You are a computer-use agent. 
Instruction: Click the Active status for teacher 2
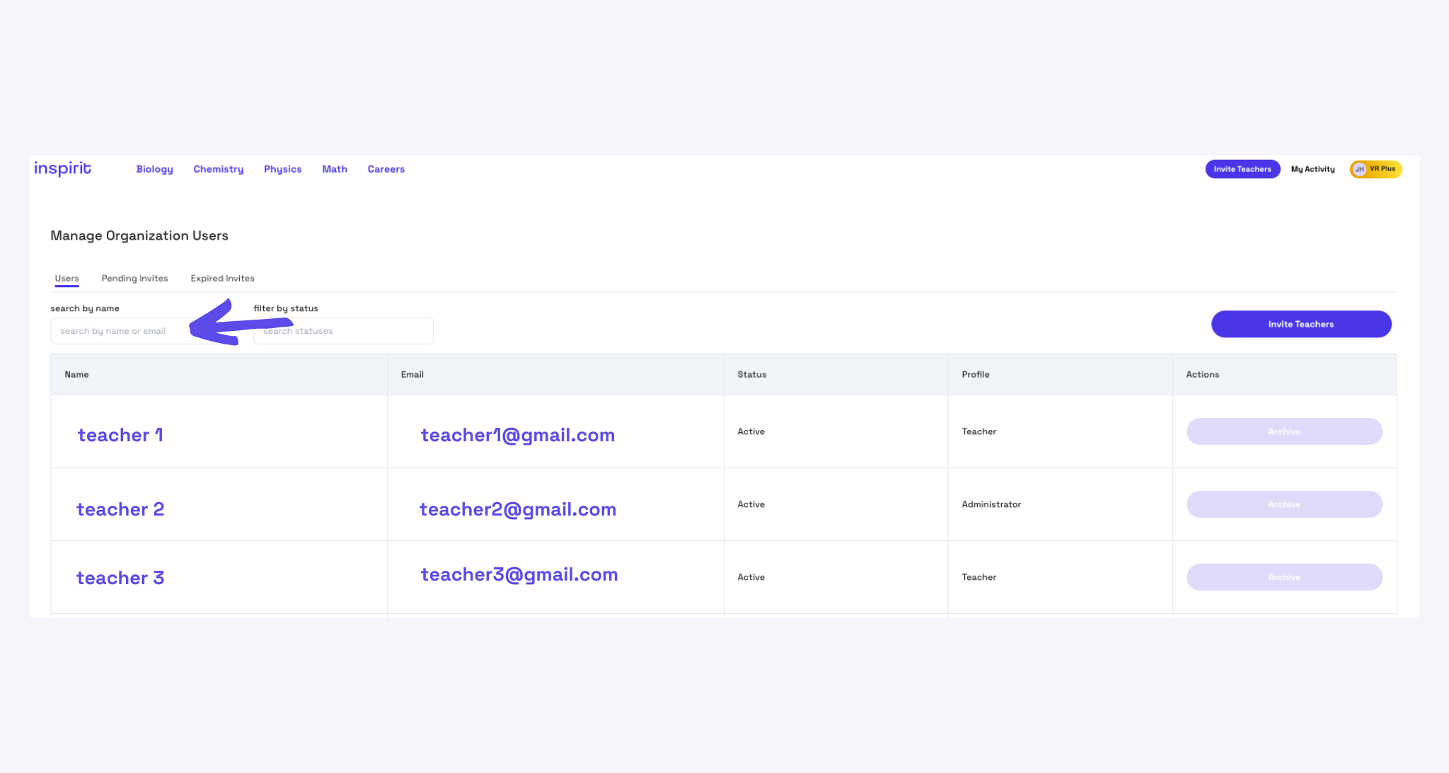751,504
